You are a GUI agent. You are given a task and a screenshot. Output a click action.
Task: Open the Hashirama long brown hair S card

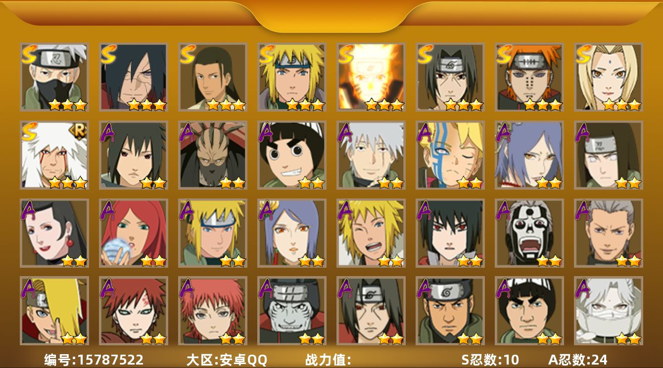tap(213, 77)
